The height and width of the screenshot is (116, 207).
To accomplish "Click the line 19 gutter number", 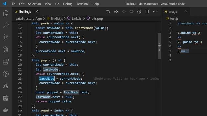I will pos(20,60).
